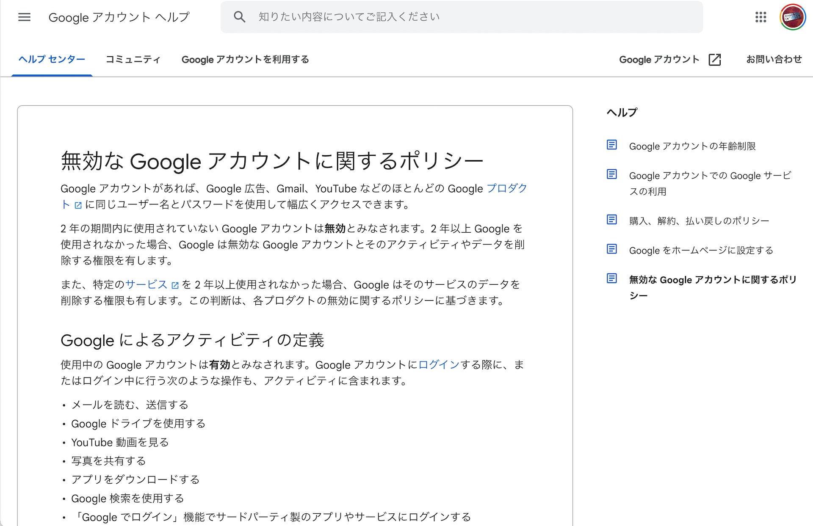The image size is (813, 526).
Task: Follow the ログイン hyperlink
Action: [x=439, y=365]
